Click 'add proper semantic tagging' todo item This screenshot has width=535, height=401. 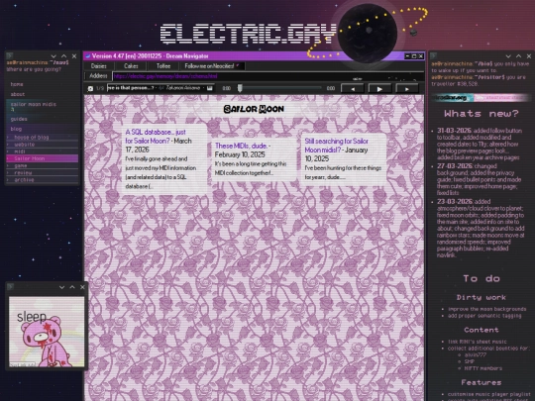484,316
